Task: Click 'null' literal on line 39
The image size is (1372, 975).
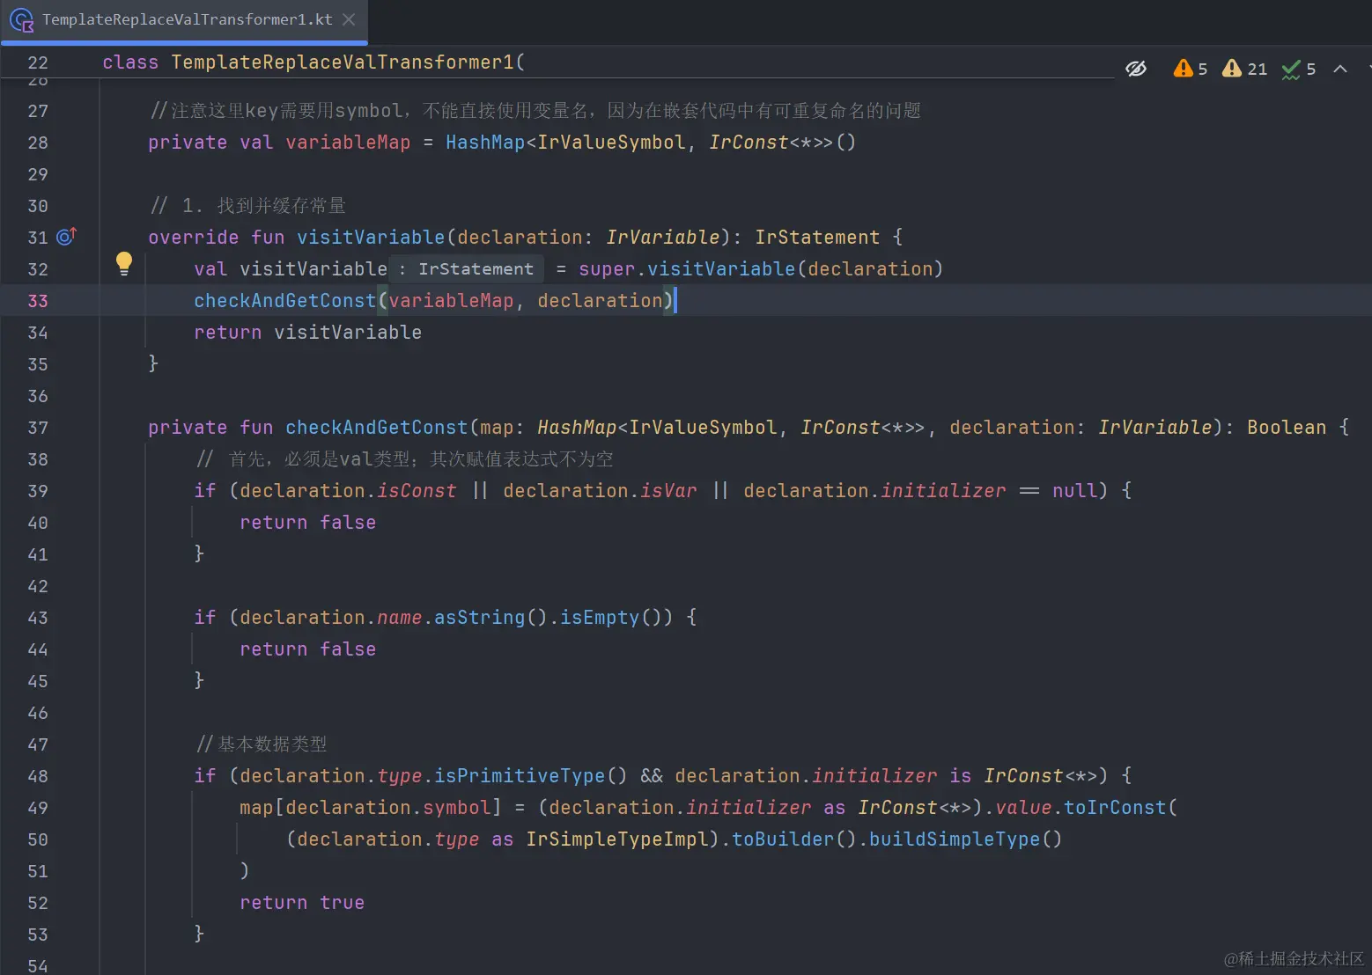Action: pyautogui.click(x=1075, y=491)
